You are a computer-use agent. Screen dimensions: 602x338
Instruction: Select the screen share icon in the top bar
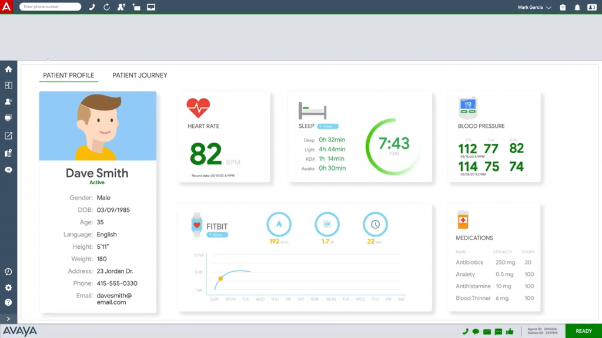coord(150,6)
